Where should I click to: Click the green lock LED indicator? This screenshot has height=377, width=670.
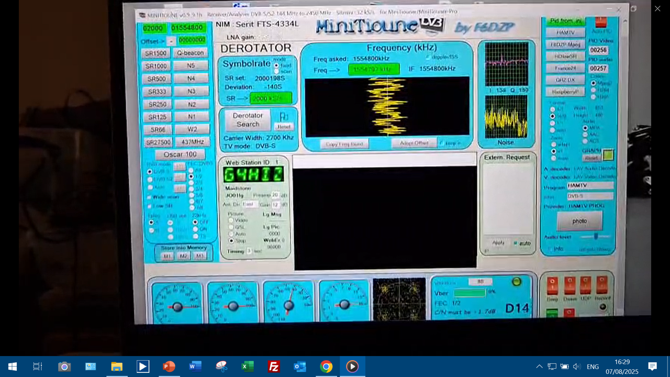click(517, 282)
